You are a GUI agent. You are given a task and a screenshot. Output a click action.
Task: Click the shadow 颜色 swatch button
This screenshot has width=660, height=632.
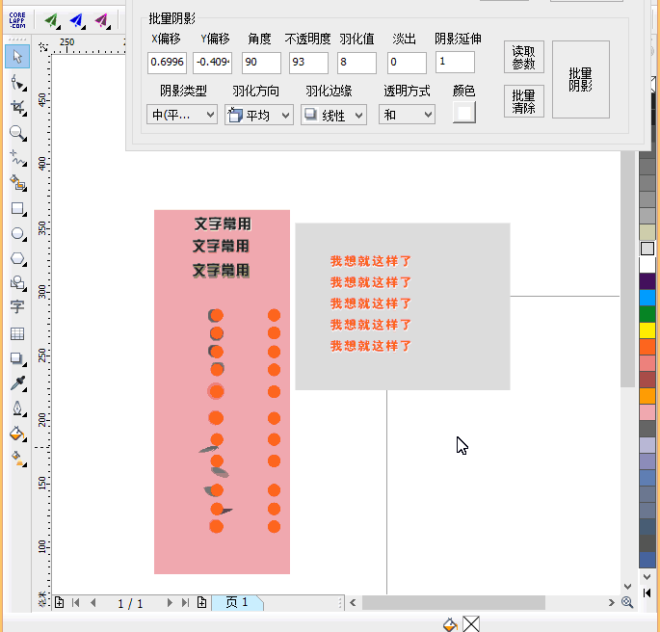[x=464, y=113]
